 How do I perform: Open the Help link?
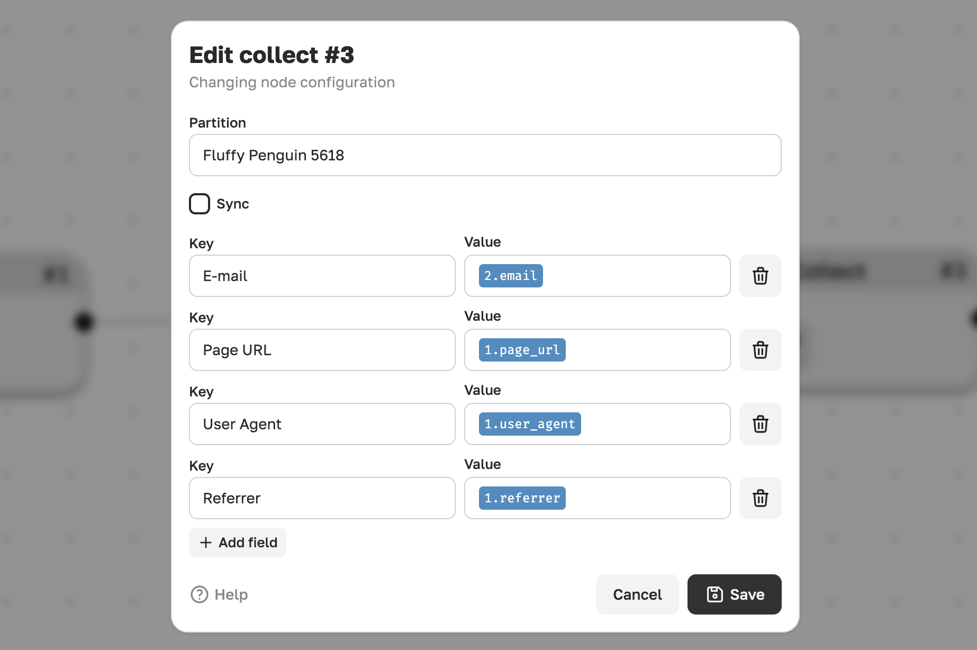click(x=219, y=594)
